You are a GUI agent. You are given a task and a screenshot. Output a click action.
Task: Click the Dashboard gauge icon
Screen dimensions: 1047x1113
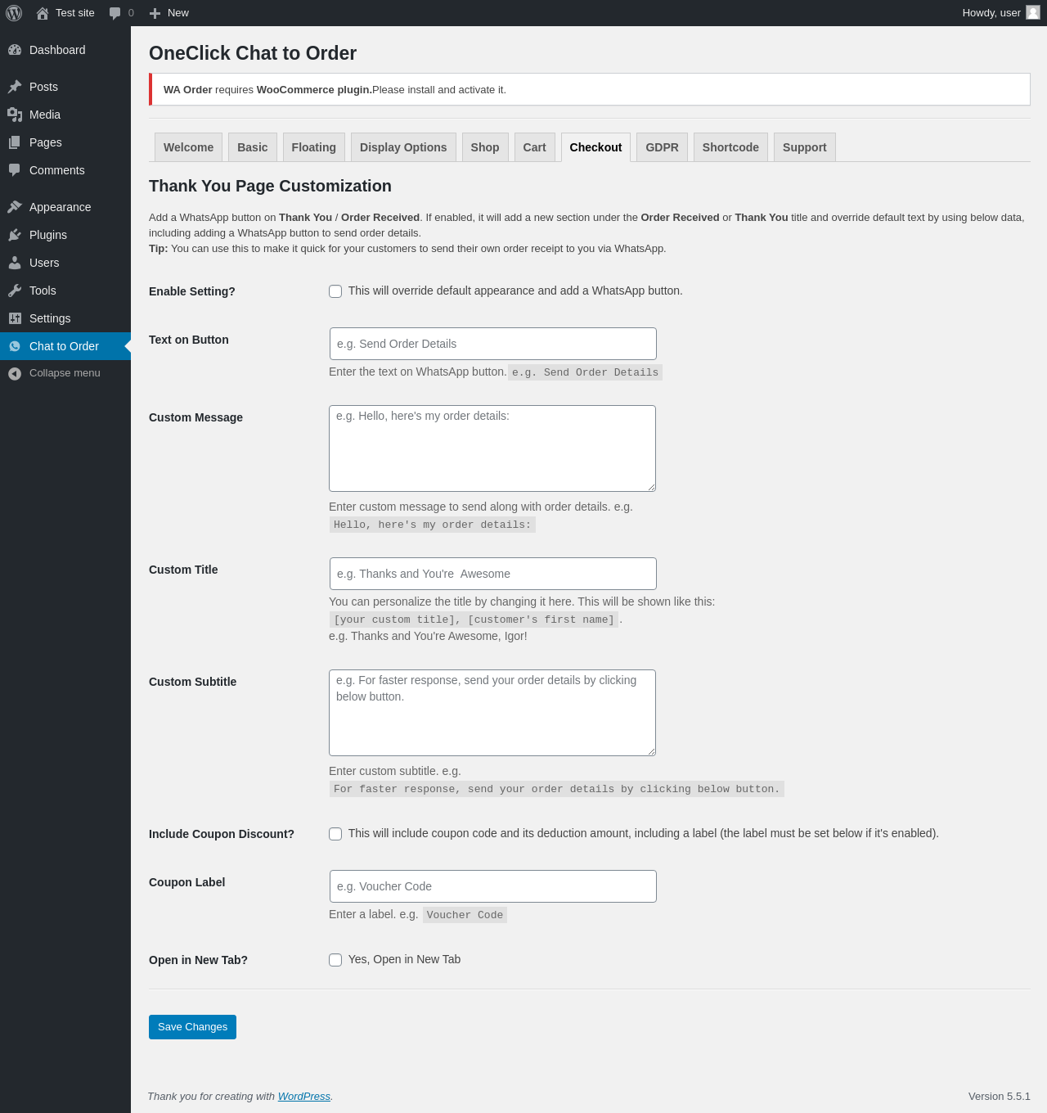15,50
